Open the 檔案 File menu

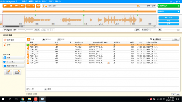25,2
